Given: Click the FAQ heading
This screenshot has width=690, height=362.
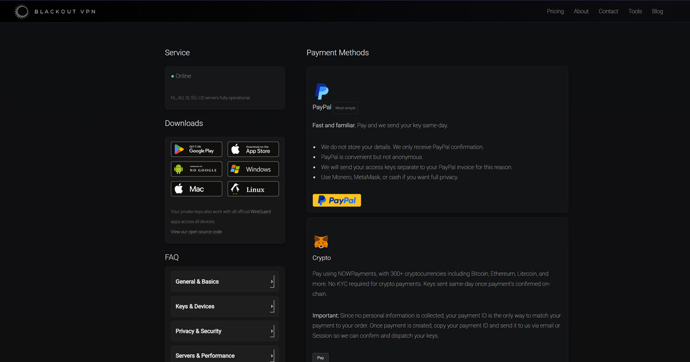Looking at the screenshot, I should 172,257.
